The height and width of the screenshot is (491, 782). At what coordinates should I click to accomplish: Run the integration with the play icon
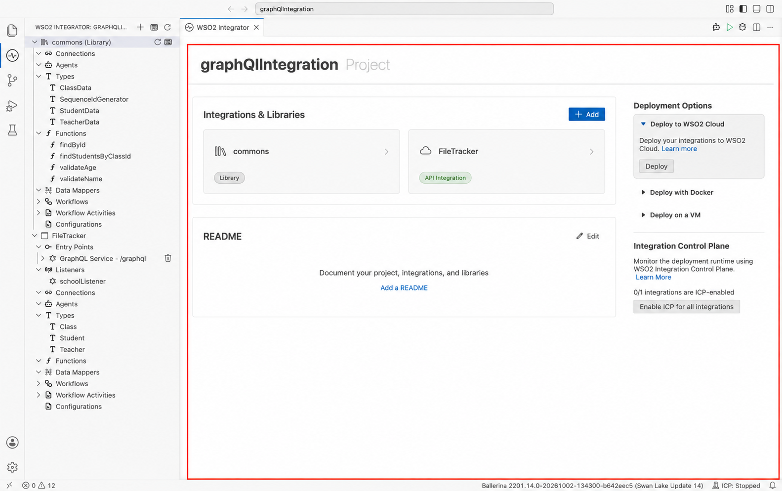[729, 28]
